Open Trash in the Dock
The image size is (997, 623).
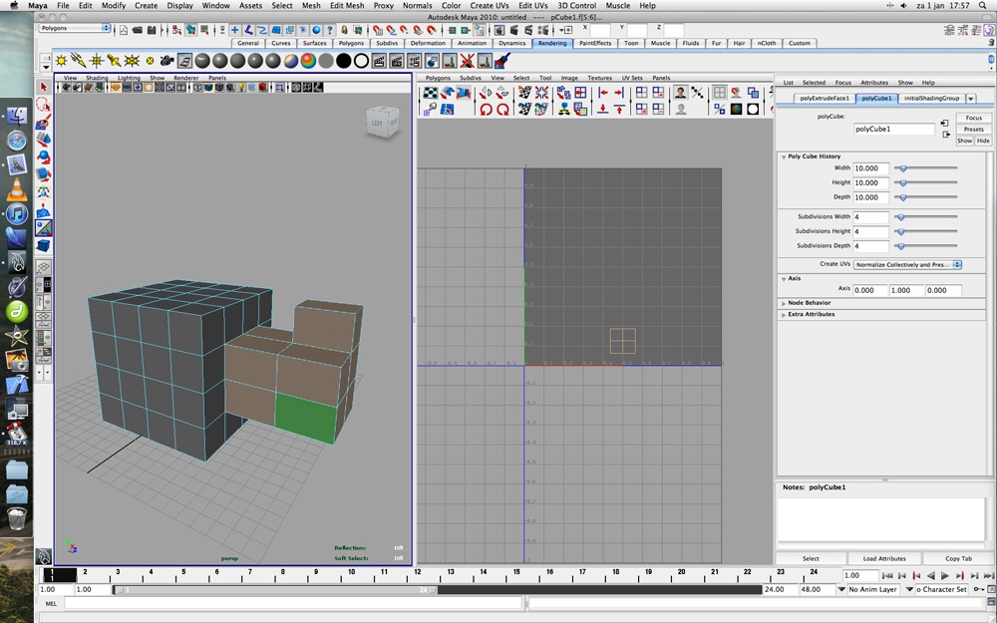(17, 518)
